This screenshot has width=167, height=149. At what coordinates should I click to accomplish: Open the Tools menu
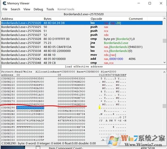pyautogui.click(x=50, y=9)
